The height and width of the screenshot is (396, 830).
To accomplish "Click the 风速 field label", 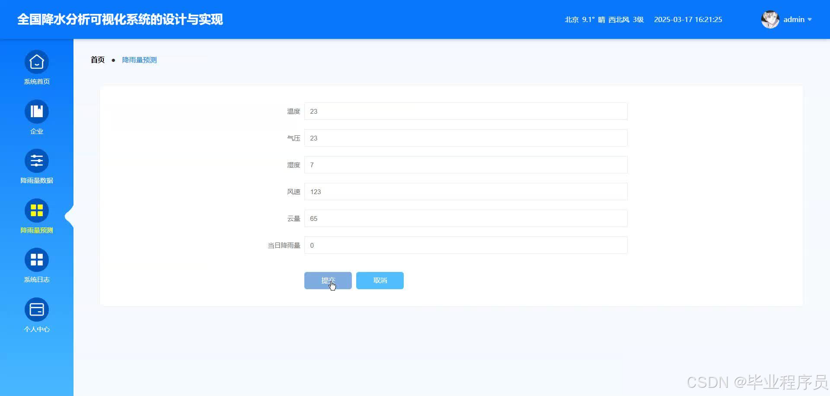I will [294, 192].
